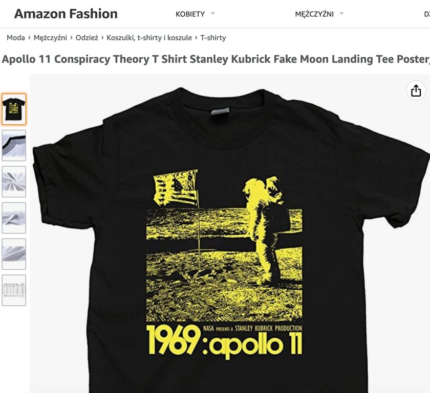Open the Mężczyźni breadcrumb link
This screenshot has height=393, width=430.
pos(50,37)
